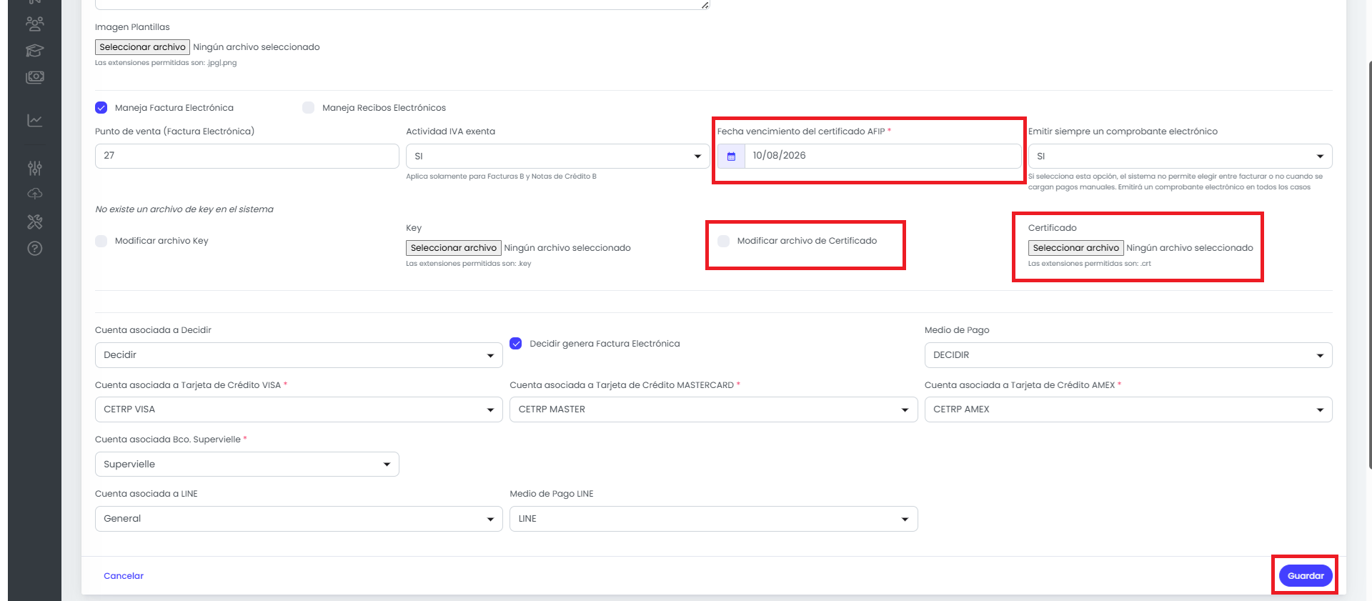The height and width of the screenshot is (601, 1372).
Task: Click the Cancelar link
Action: pyautogui.click(x=124, y=576)
